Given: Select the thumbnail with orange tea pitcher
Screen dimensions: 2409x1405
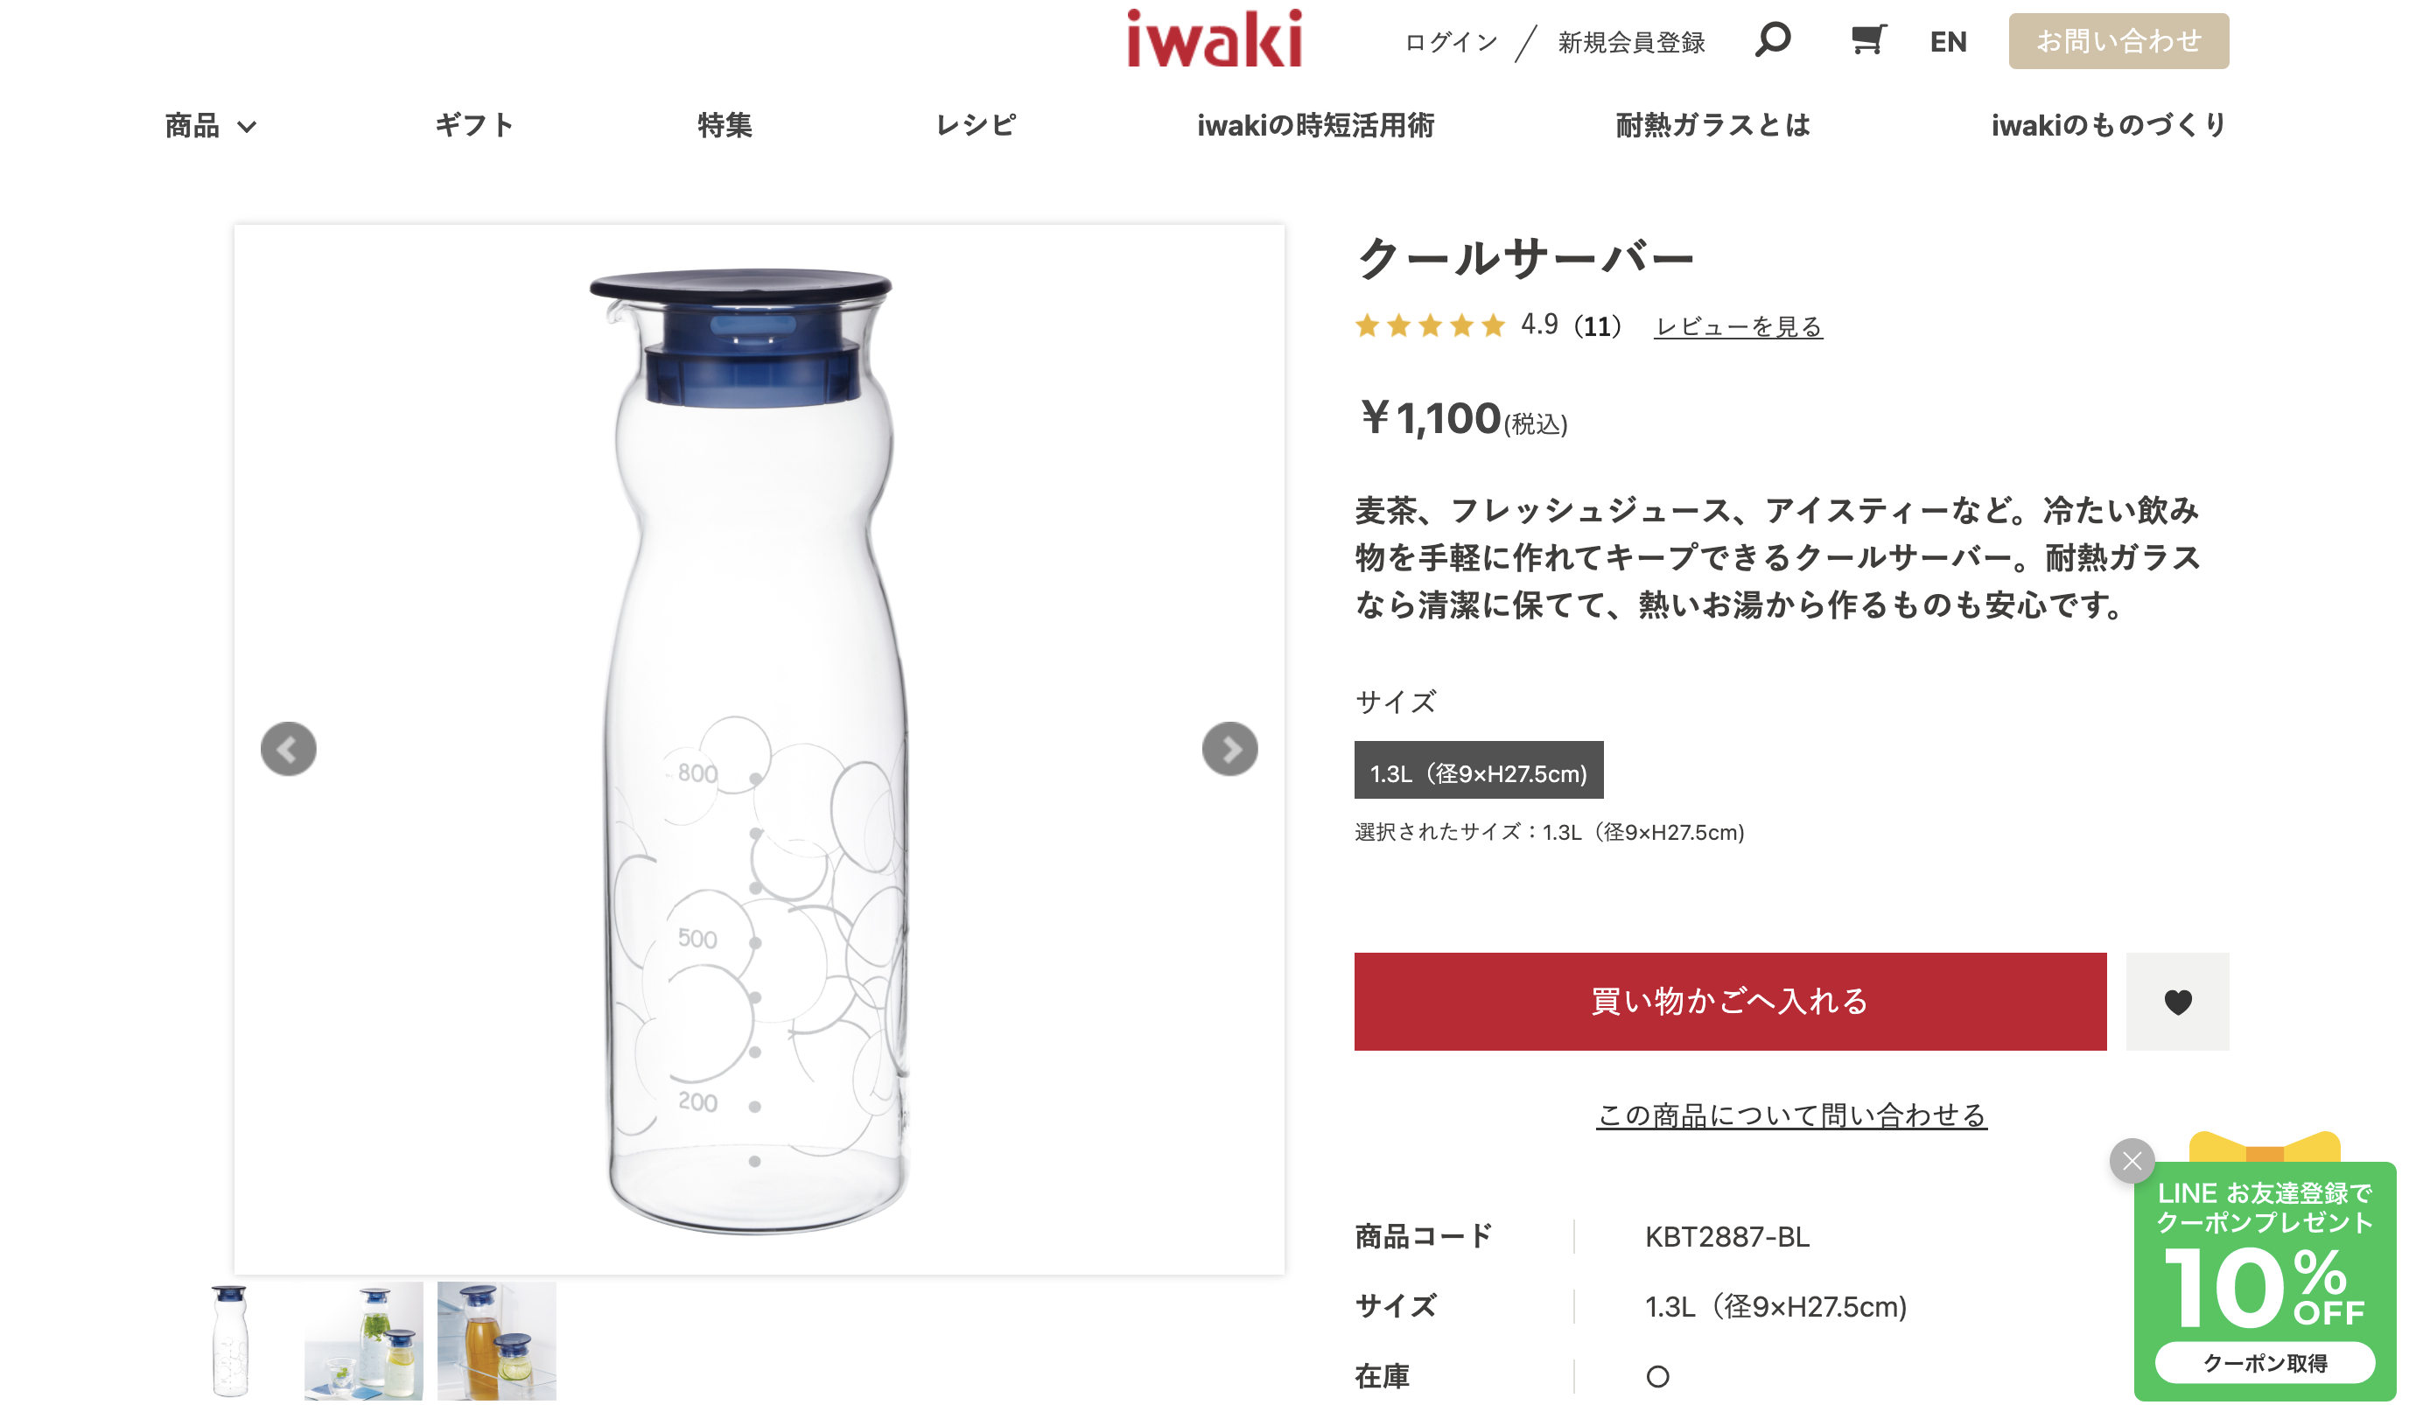Looking at the screenshot, I should (496, 1341).
